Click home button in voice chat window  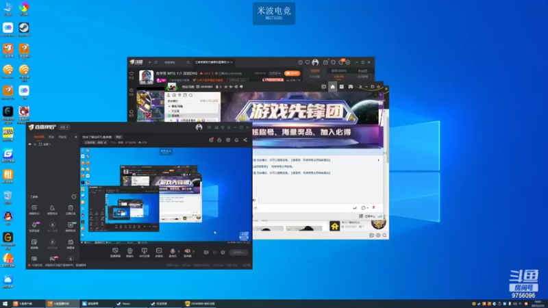332,87
